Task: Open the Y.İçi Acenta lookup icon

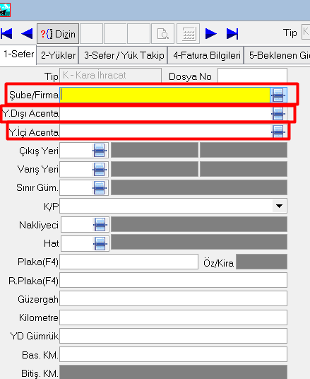Action: click(x=278, y=132)
